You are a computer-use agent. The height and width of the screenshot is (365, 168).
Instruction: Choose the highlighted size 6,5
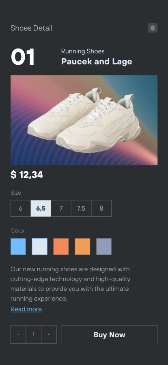tap(41, 208)
